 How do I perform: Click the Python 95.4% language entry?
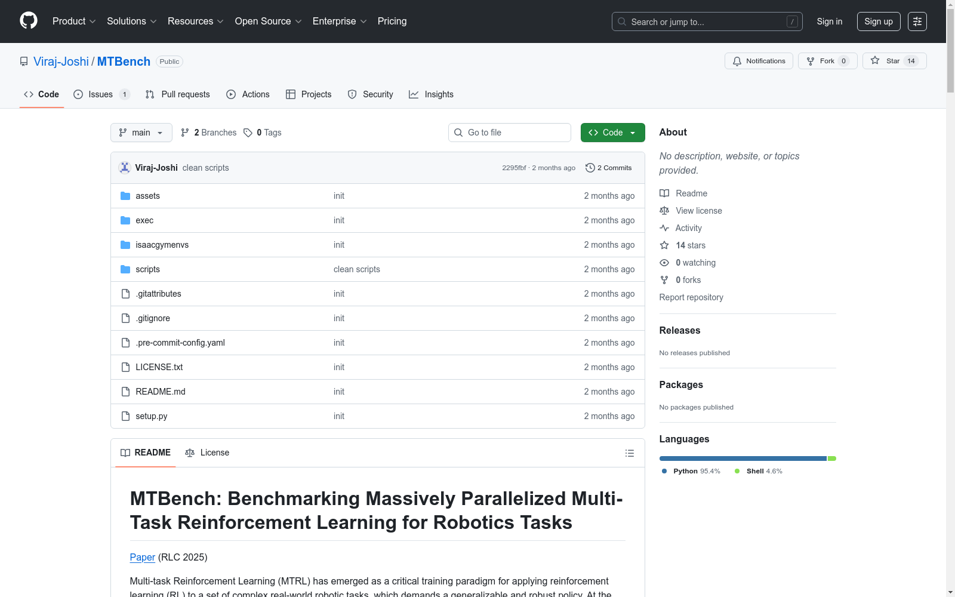click(x=691, y=471)
